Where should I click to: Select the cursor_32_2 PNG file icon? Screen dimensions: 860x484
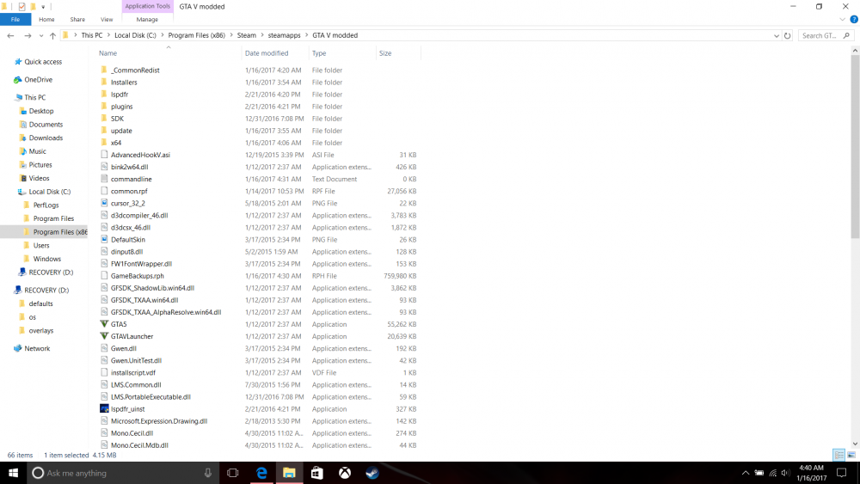(104, 203)
